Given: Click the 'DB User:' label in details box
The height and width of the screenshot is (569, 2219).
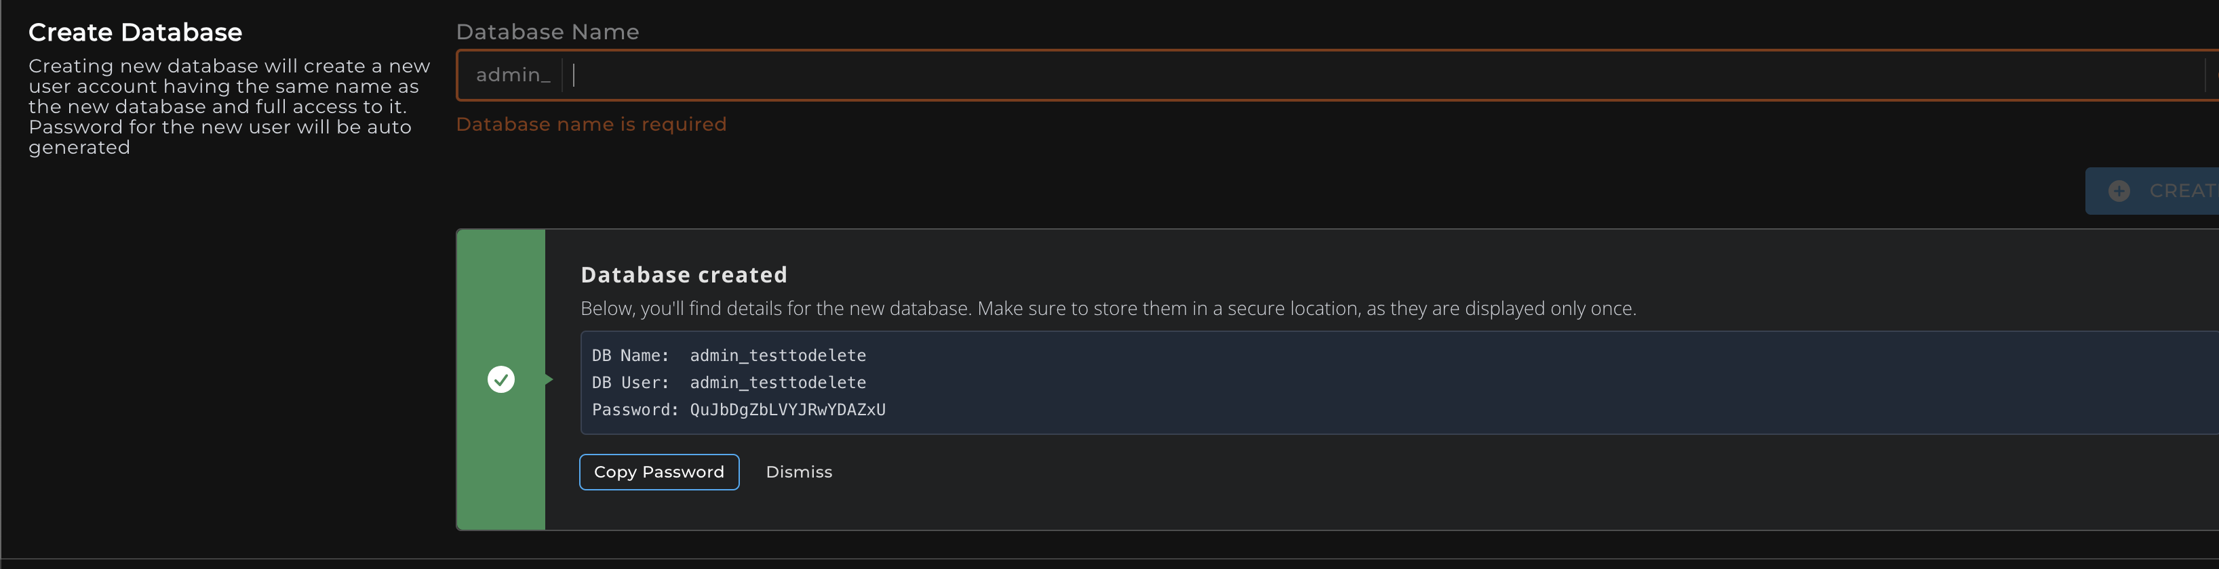Looking at the screenshot, I should click(x=630, y=382).
